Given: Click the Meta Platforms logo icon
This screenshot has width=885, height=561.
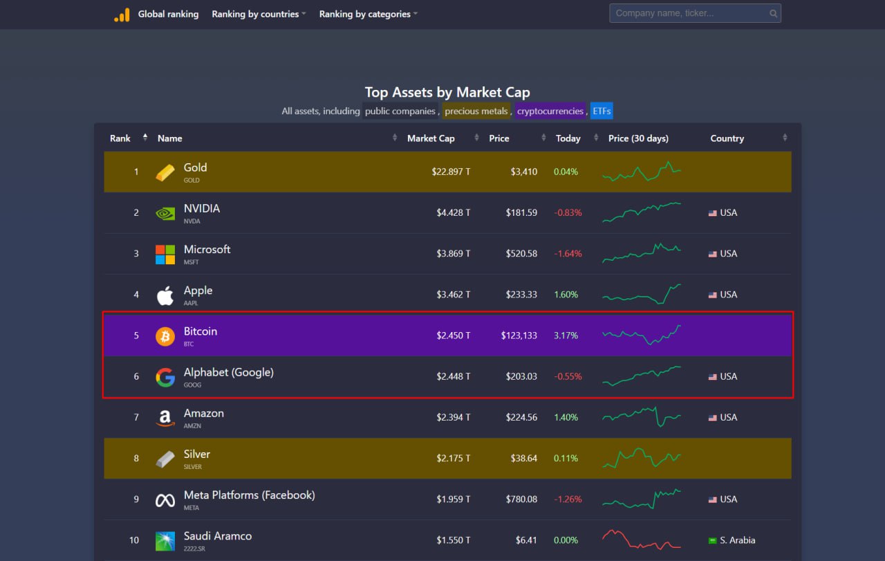Looking at the screenshot, I should pos(165,500).
